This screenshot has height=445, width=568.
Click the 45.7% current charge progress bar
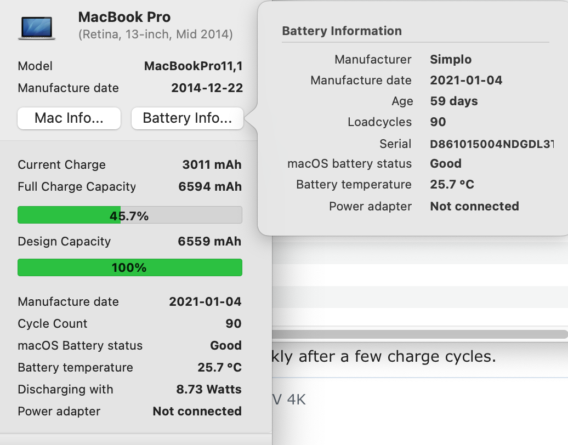tap(129, 215)
